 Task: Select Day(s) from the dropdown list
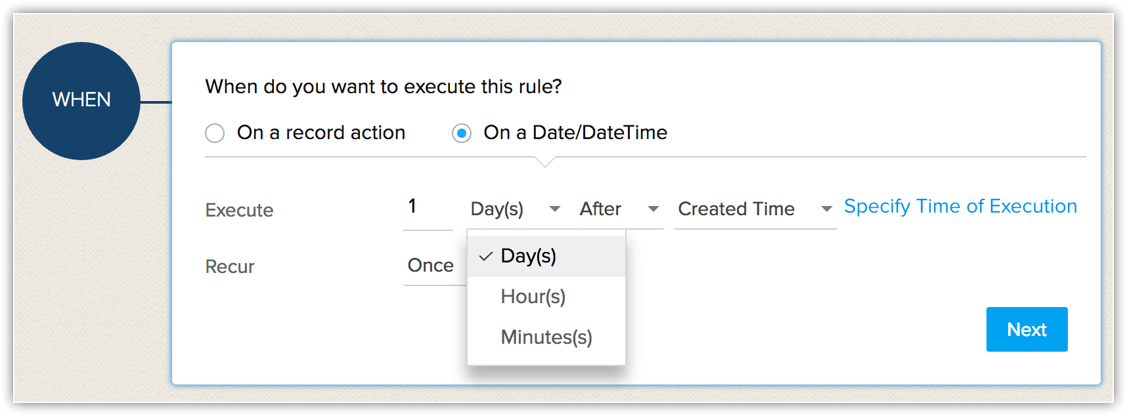[529, 257]
